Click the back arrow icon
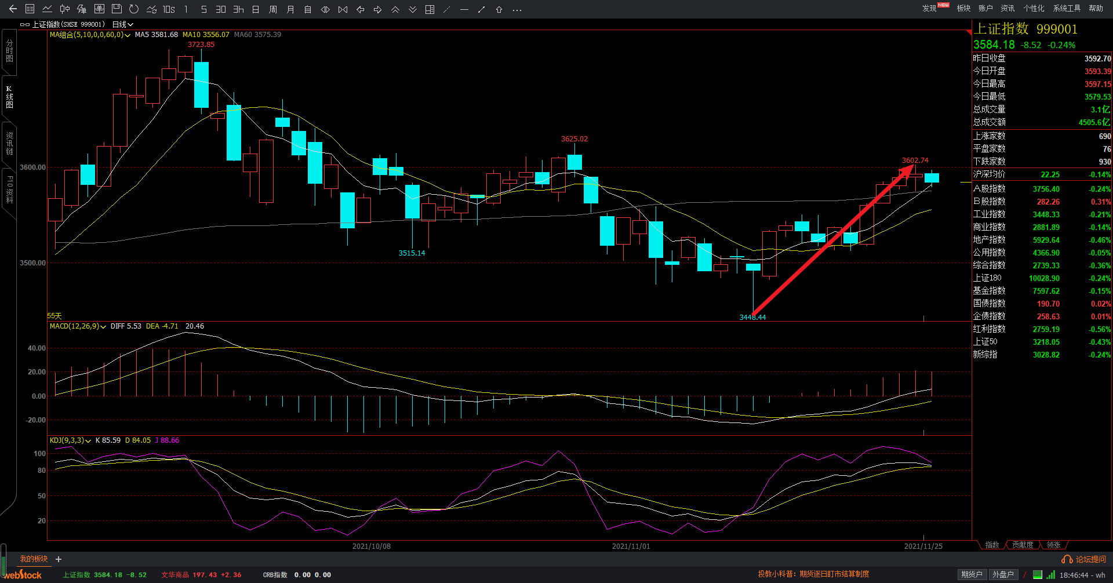This screenshot has height=583, width=1113. coord(13,9)
